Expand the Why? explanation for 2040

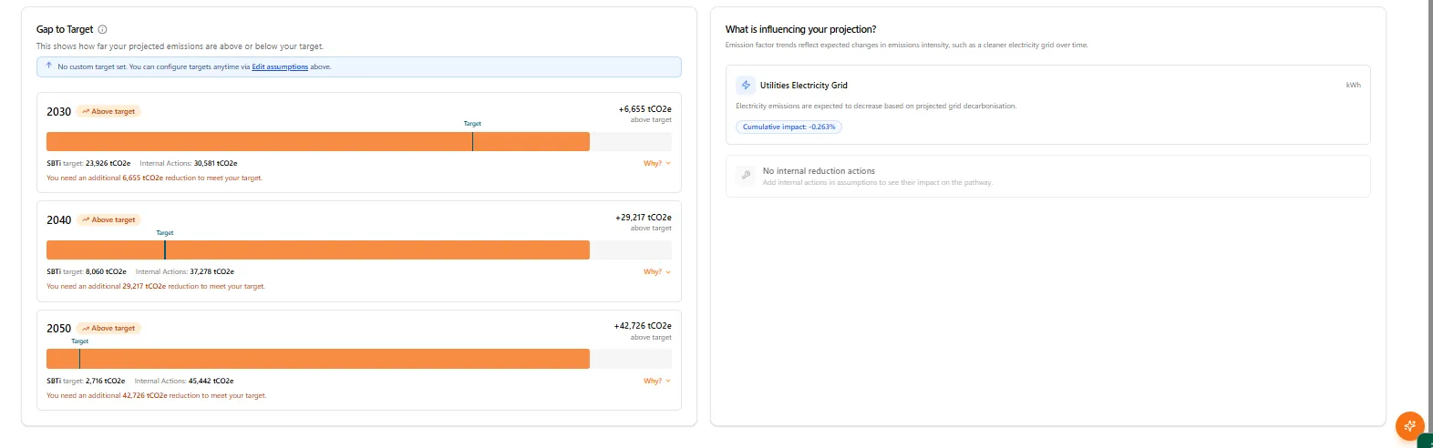[656, 271]
